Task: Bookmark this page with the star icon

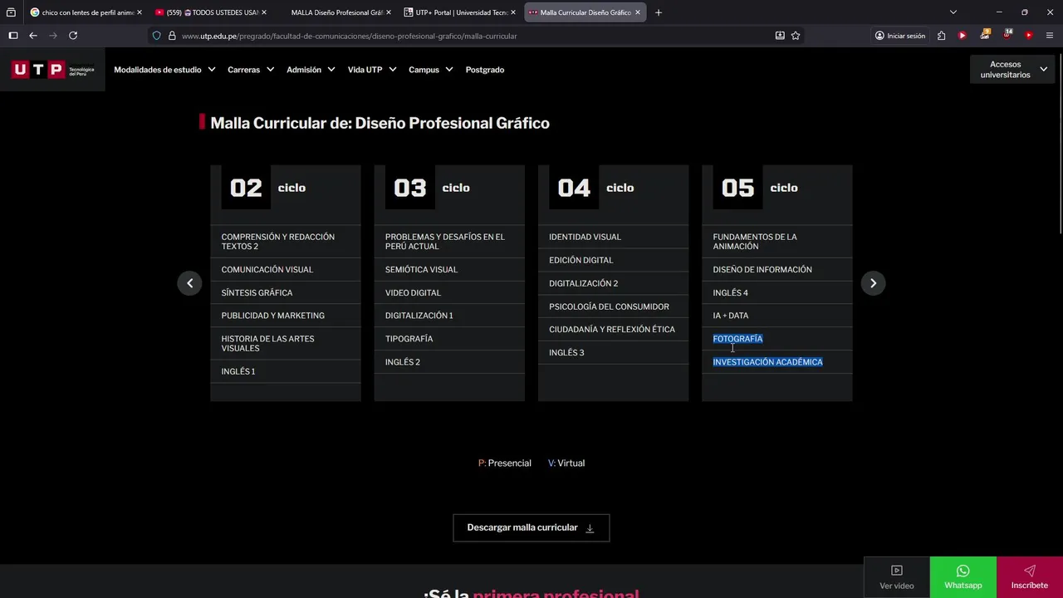Action: (796, 36)
